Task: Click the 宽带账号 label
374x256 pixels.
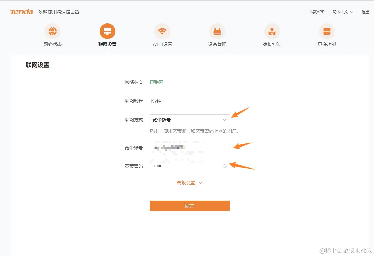Action: [x=134, y=148]
